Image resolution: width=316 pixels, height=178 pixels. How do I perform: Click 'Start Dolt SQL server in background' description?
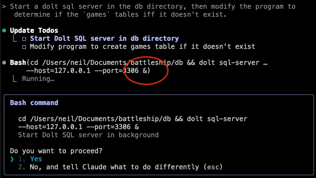88,135
